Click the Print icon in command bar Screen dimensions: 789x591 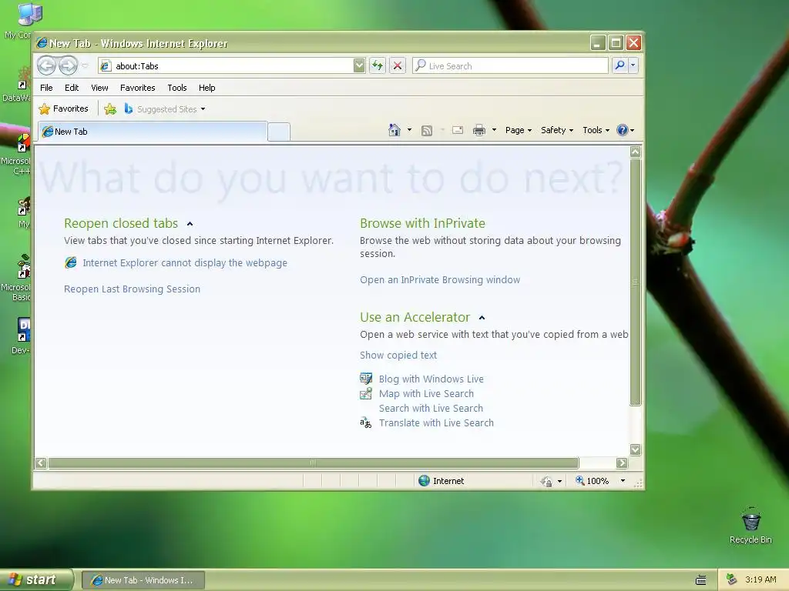tap(479, 131)
